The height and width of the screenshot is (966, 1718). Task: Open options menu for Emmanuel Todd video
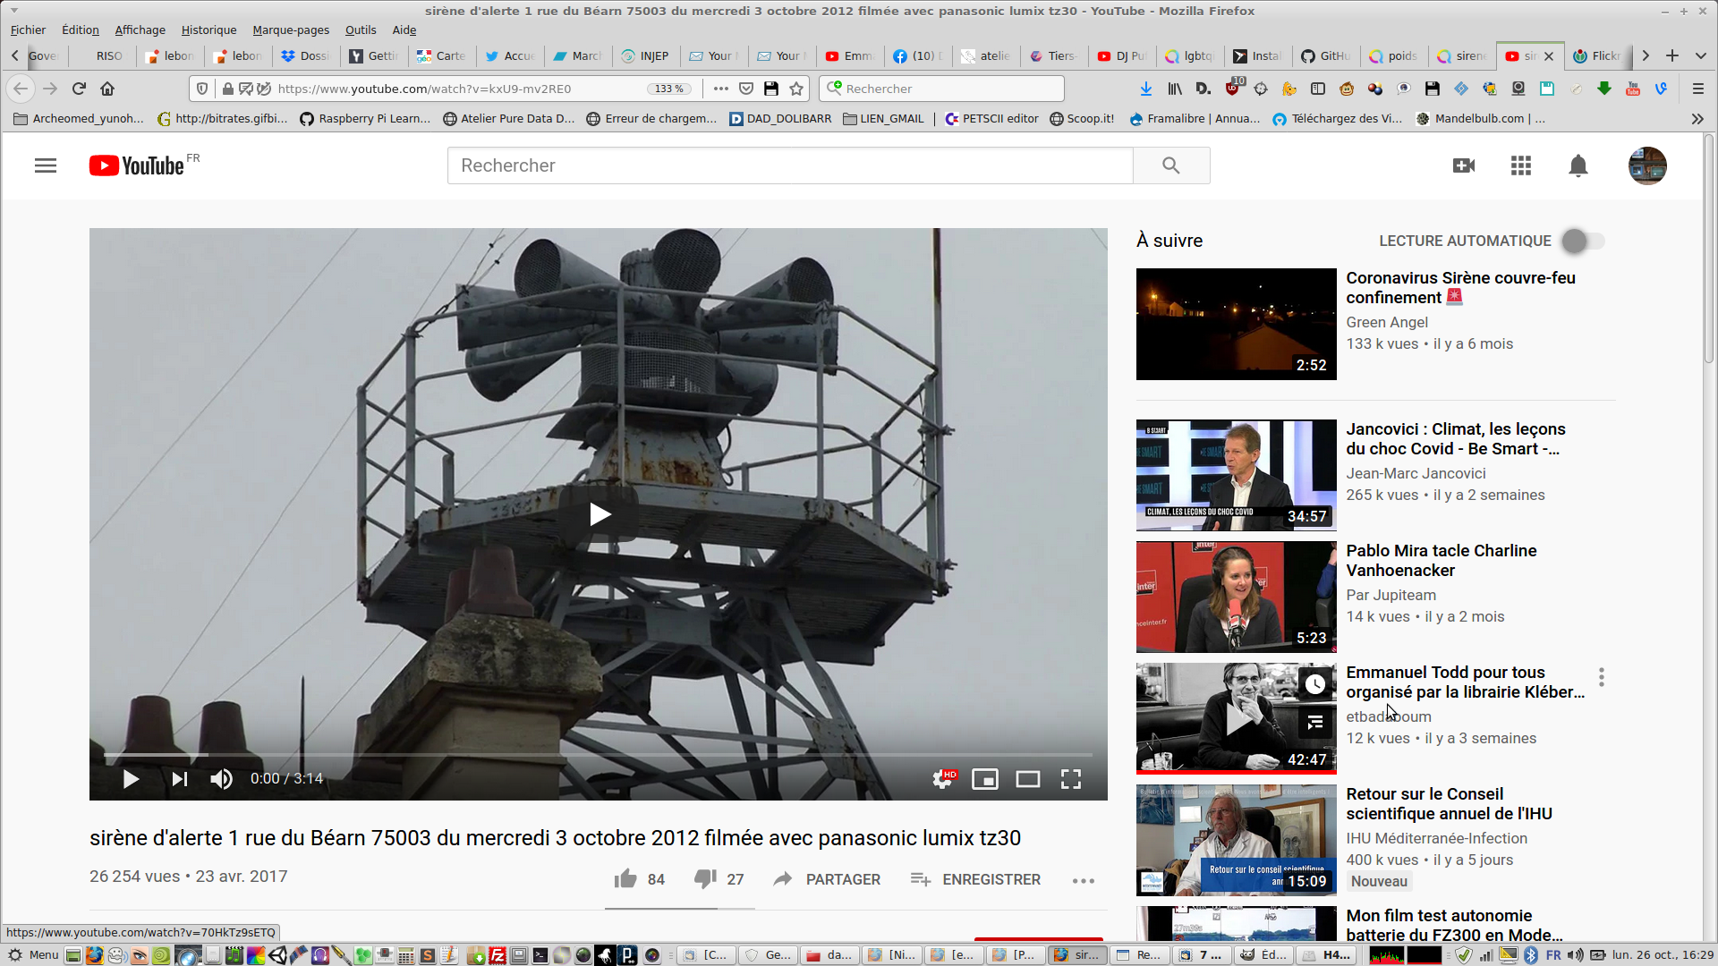pos(1602,677)
